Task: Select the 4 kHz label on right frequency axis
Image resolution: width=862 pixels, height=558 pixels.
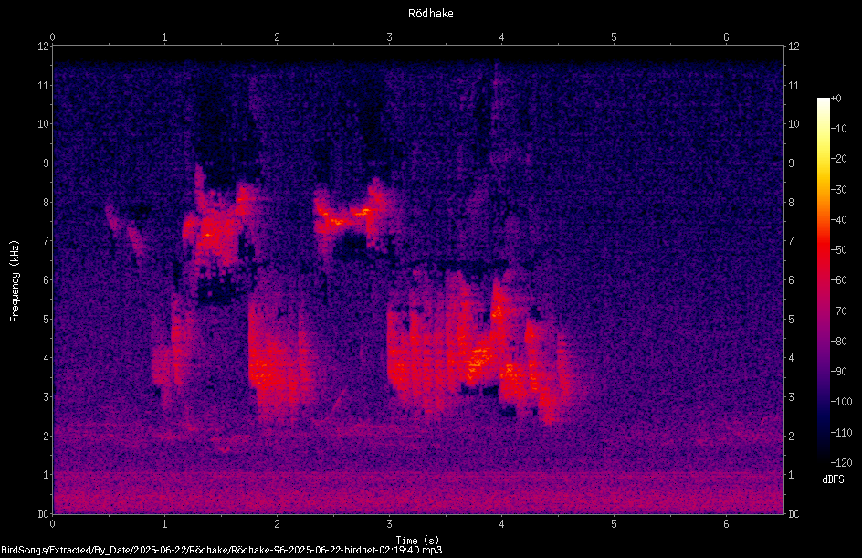Action: point(792,358)
